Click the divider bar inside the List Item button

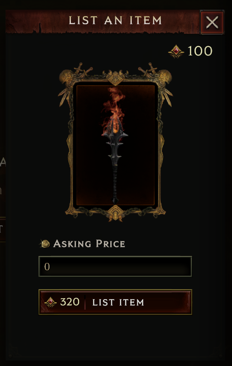[85, 302]
